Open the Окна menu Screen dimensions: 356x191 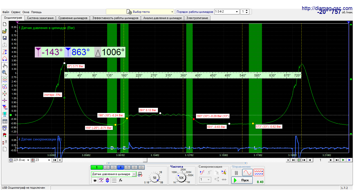tap(26, 12)
